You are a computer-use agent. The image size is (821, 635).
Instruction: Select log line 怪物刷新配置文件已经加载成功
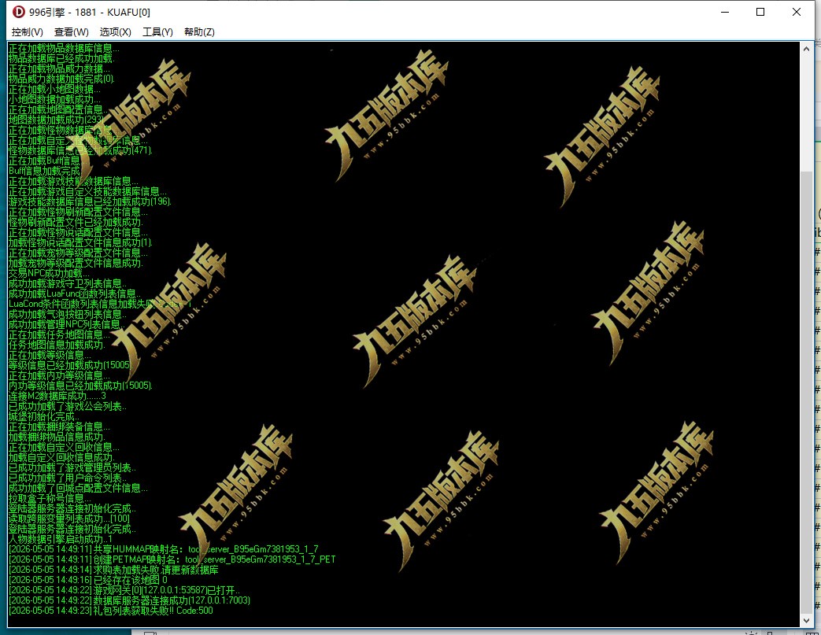click(76, 222)
